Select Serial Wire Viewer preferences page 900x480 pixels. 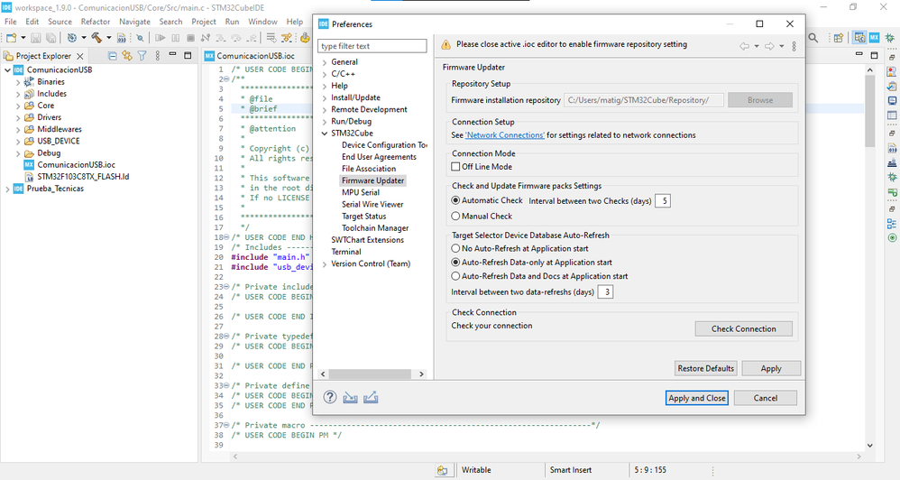pos(372,205)
